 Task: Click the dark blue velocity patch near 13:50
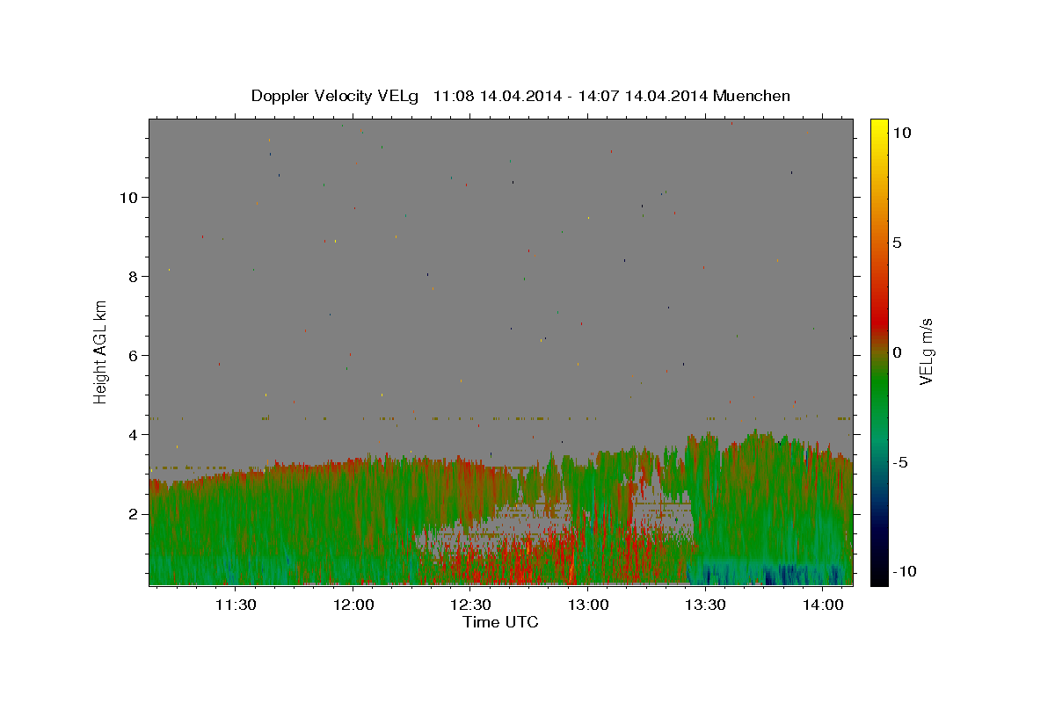tap(782, 576)
